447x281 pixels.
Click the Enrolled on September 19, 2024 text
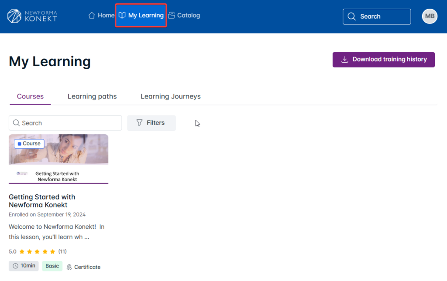(x=47, y=214)
